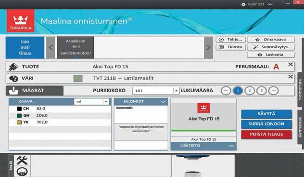
Task: Click the Suorasävytys button
Action: (x=271, y=47)
